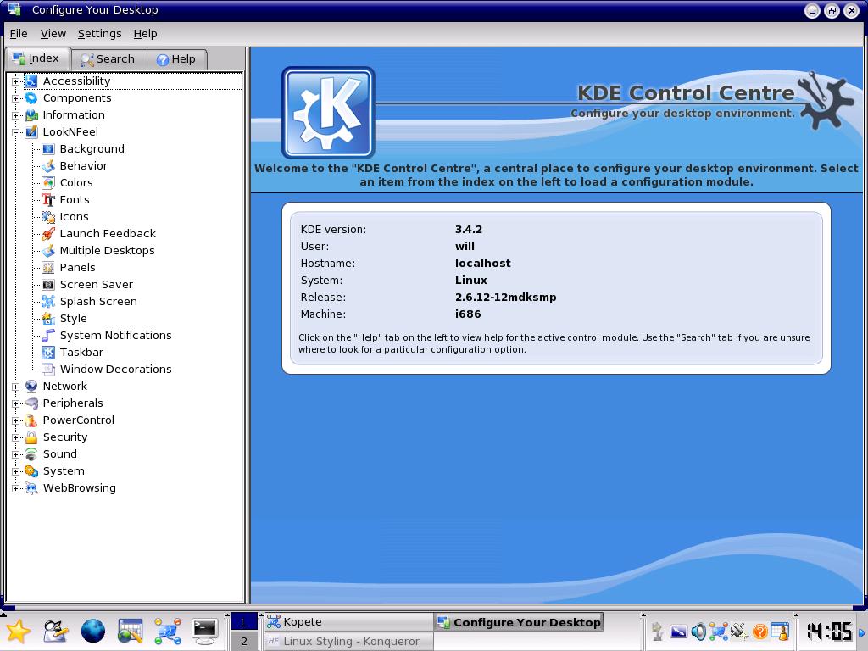The image size is (868, 651).
Task: Switch to the Search tab
Action: pos(109,59)
